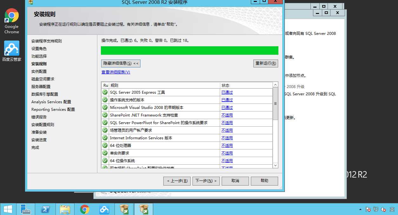Click the SQL Server setup icon in the title bar
The image size is (398, 215).
coord(30,2)
